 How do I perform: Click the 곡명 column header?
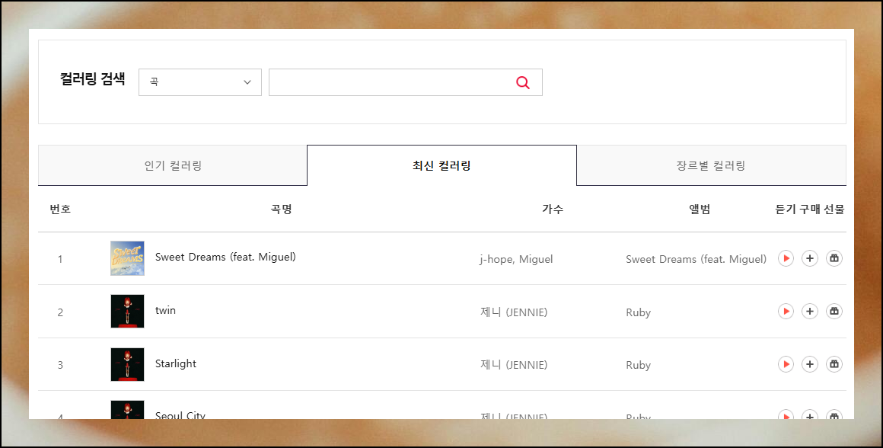(281, 209)
